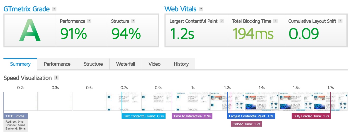Click the TTFB: 76ms marker label

tap(16, 116)
